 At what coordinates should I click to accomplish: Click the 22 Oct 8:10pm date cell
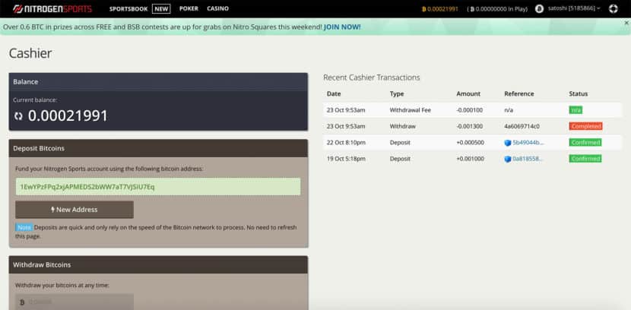pos(346,142)
